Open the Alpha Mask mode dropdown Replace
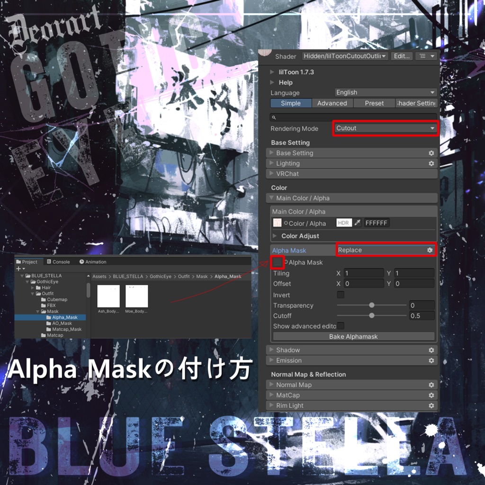The width and height of the screenshot is (485, 485). click(386, 250)
